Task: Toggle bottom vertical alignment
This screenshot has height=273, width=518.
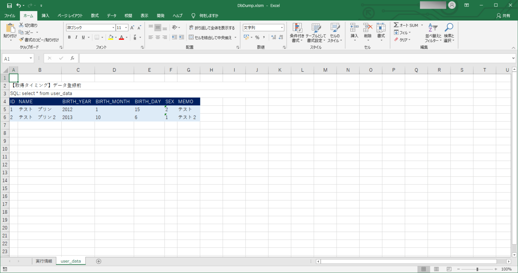Action: point(165,28)
